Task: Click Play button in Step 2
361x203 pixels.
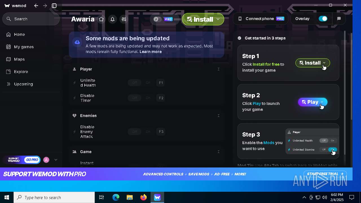Action: point(312,102)
